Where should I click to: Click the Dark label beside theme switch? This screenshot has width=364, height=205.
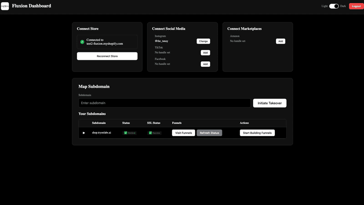click(343, 6)
